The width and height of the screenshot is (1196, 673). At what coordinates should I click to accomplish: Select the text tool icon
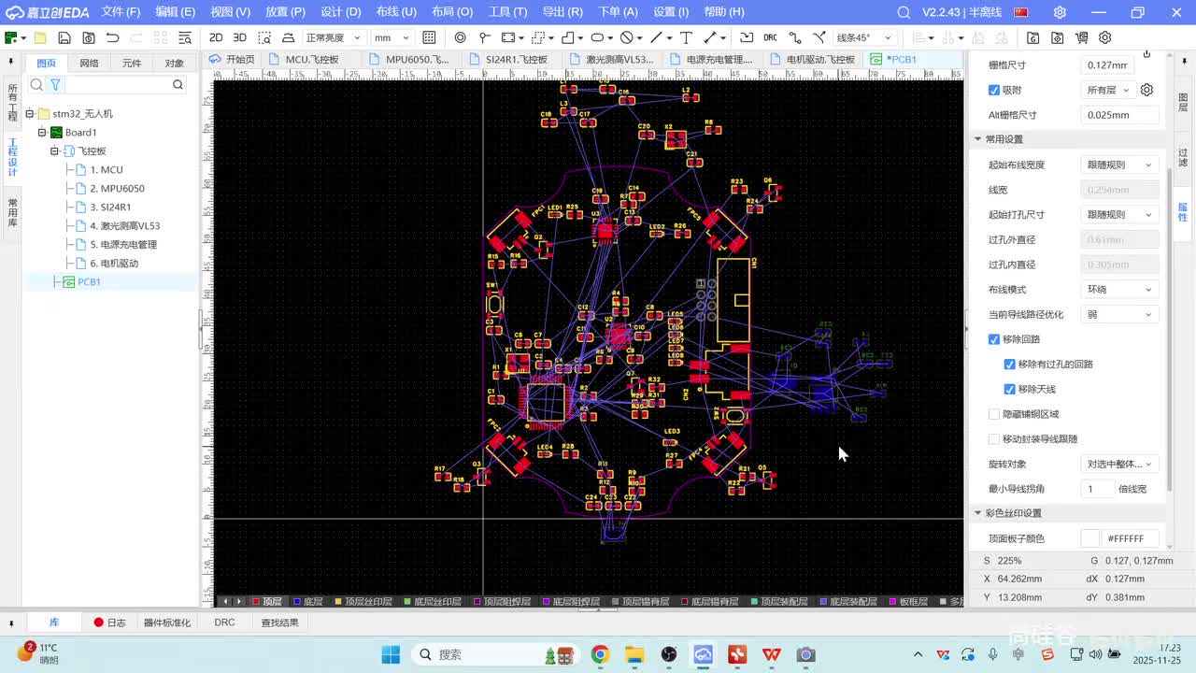(686, 37)
